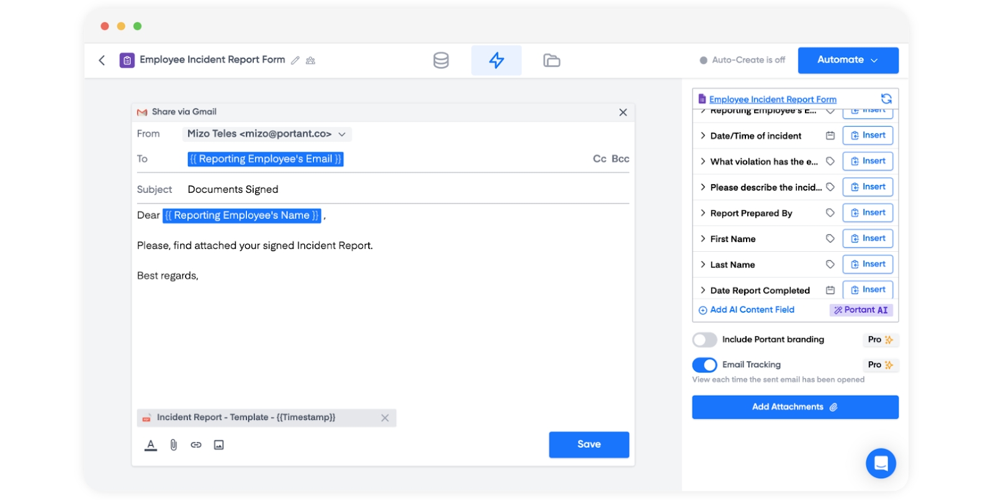993x500 pixels.
Task: Open the Employee Incident Report Form link
Action: point(773,99)
